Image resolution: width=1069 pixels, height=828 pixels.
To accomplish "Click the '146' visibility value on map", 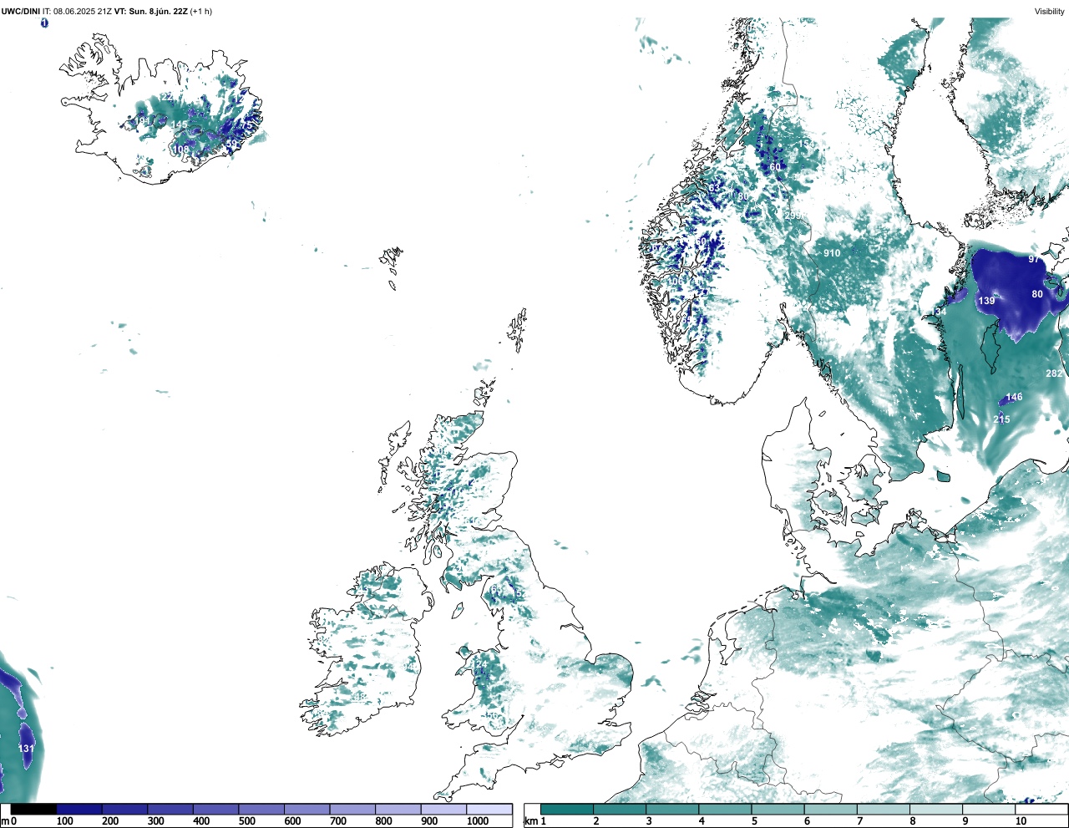I will (1014, 398).
